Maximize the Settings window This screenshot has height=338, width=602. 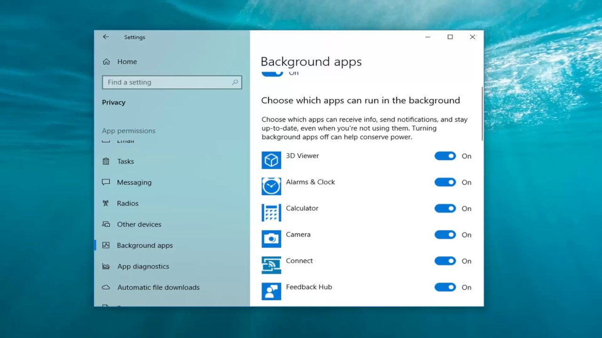(x=450, y=37)
